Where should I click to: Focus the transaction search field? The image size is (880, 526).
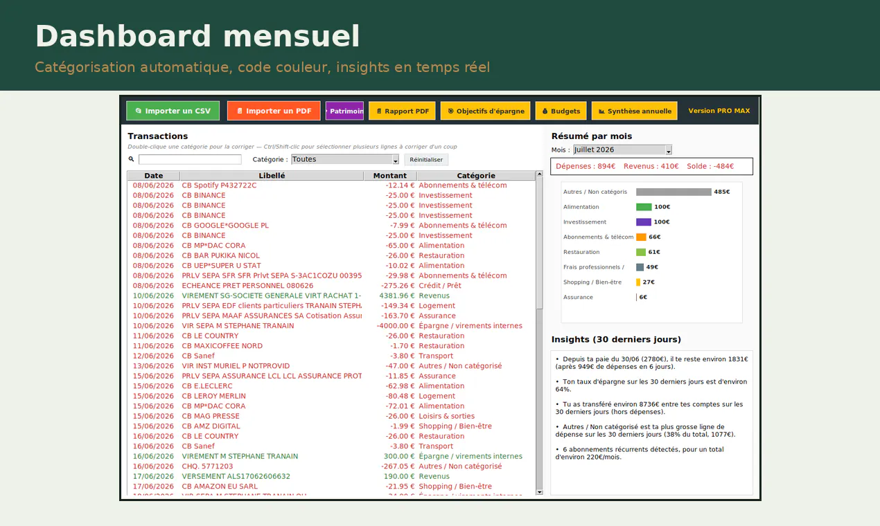tap(190, 159)
